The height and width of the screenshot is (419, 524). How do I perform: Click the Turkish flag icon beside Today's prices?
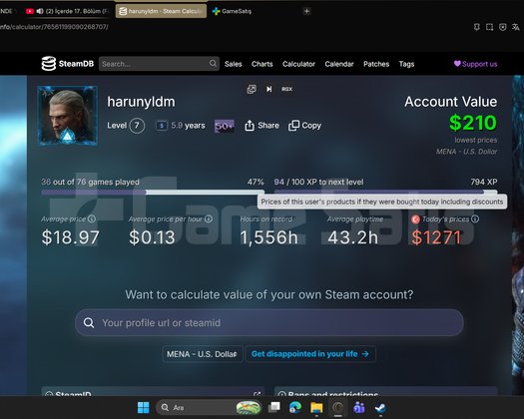tap(415, 219)
